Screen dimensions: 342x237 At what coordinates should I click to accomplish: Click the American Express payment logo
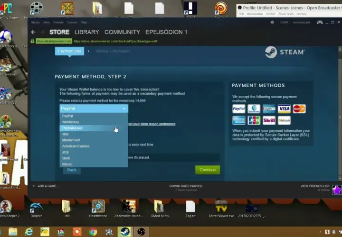238,120
